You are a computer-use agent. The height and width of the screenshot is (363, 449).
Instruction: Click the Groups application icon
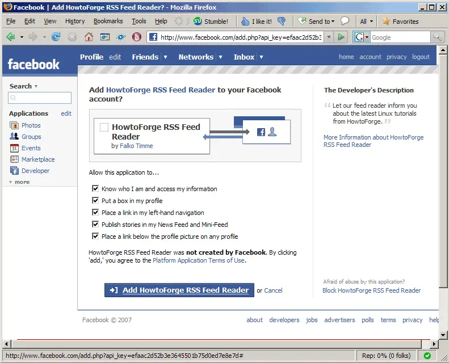click(x=14, y=137)
